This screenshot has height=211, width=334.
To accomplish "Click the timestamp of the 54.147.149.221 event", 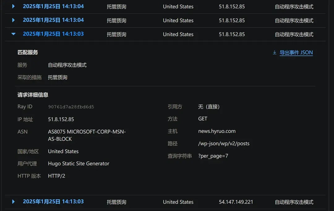I will (53, 202).
